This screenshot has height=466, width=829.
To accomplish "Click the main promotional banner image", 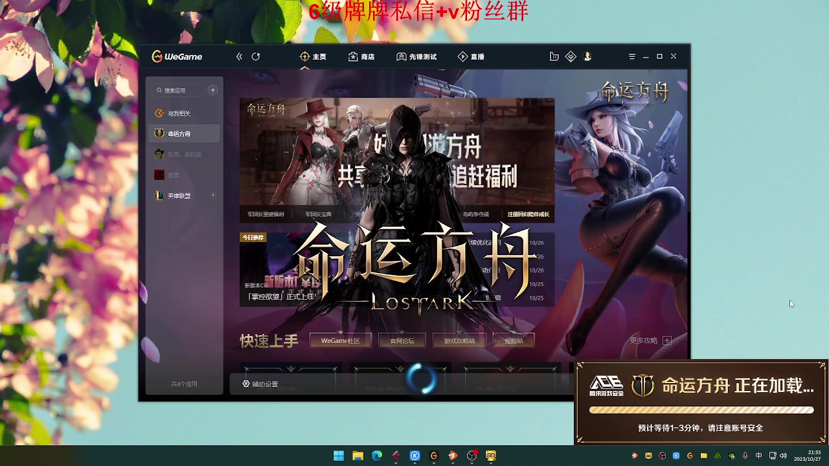I will [x=397, y=153].
